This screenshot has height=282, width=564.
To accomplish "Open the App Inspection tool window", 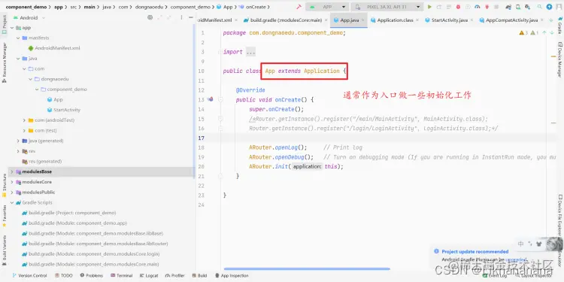I will coord(232,275).
